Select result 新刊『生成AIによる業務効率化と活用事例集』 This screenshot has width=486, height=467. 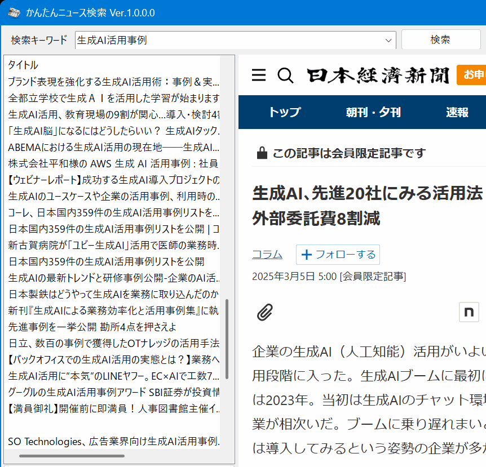click(113, 310)
